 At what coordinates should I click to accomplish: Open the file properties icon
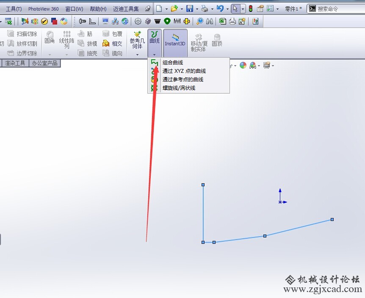260,9
